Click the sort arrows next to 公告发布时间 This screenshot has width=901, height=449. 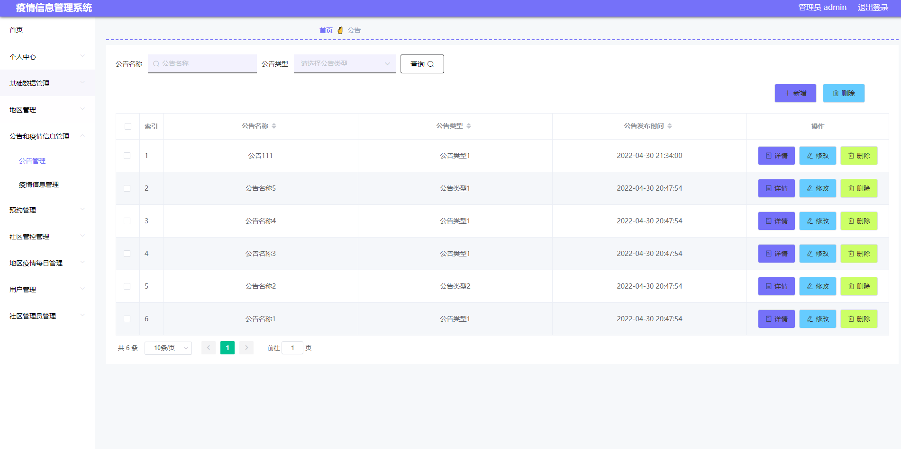(x=670, y=126)
